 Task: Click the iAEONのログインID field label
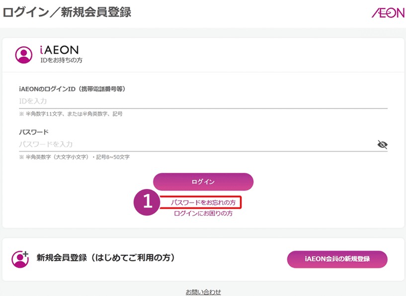[x=72, y=89]
